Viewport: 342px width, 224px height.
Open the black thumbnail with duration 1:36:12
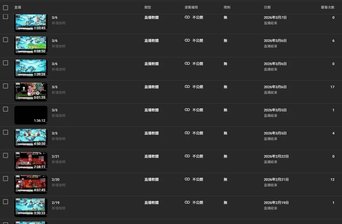31,115
